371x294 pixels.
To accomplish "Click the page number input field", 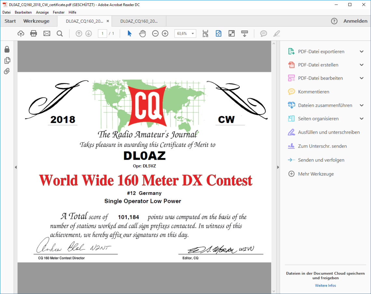I will [103, 33].
